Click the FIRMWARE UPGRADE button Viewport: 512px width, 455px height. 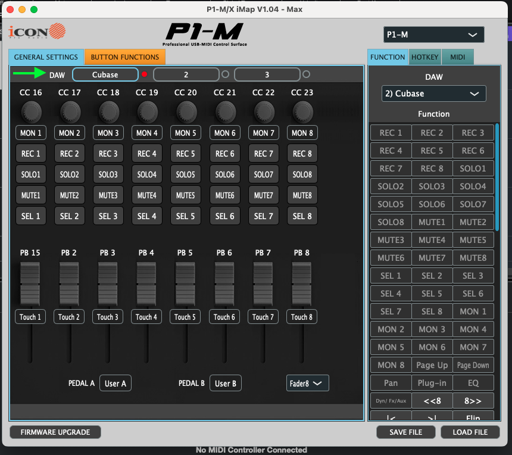tap(55, 432)
